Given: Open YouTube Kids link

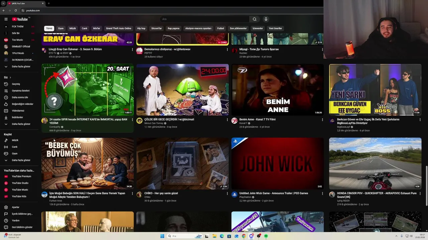Looking at the screenshot, I should point(18,196).
